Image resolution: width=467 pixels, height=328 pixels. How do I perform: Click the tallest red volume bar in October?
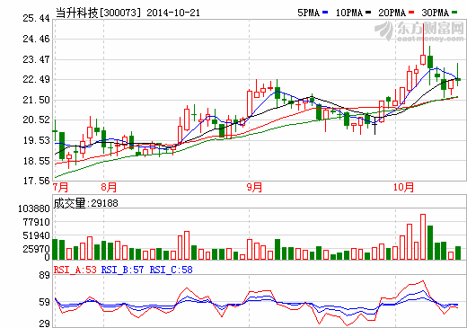point(423,236)
